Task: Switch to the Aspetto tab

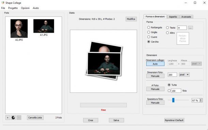Action: 173,17
